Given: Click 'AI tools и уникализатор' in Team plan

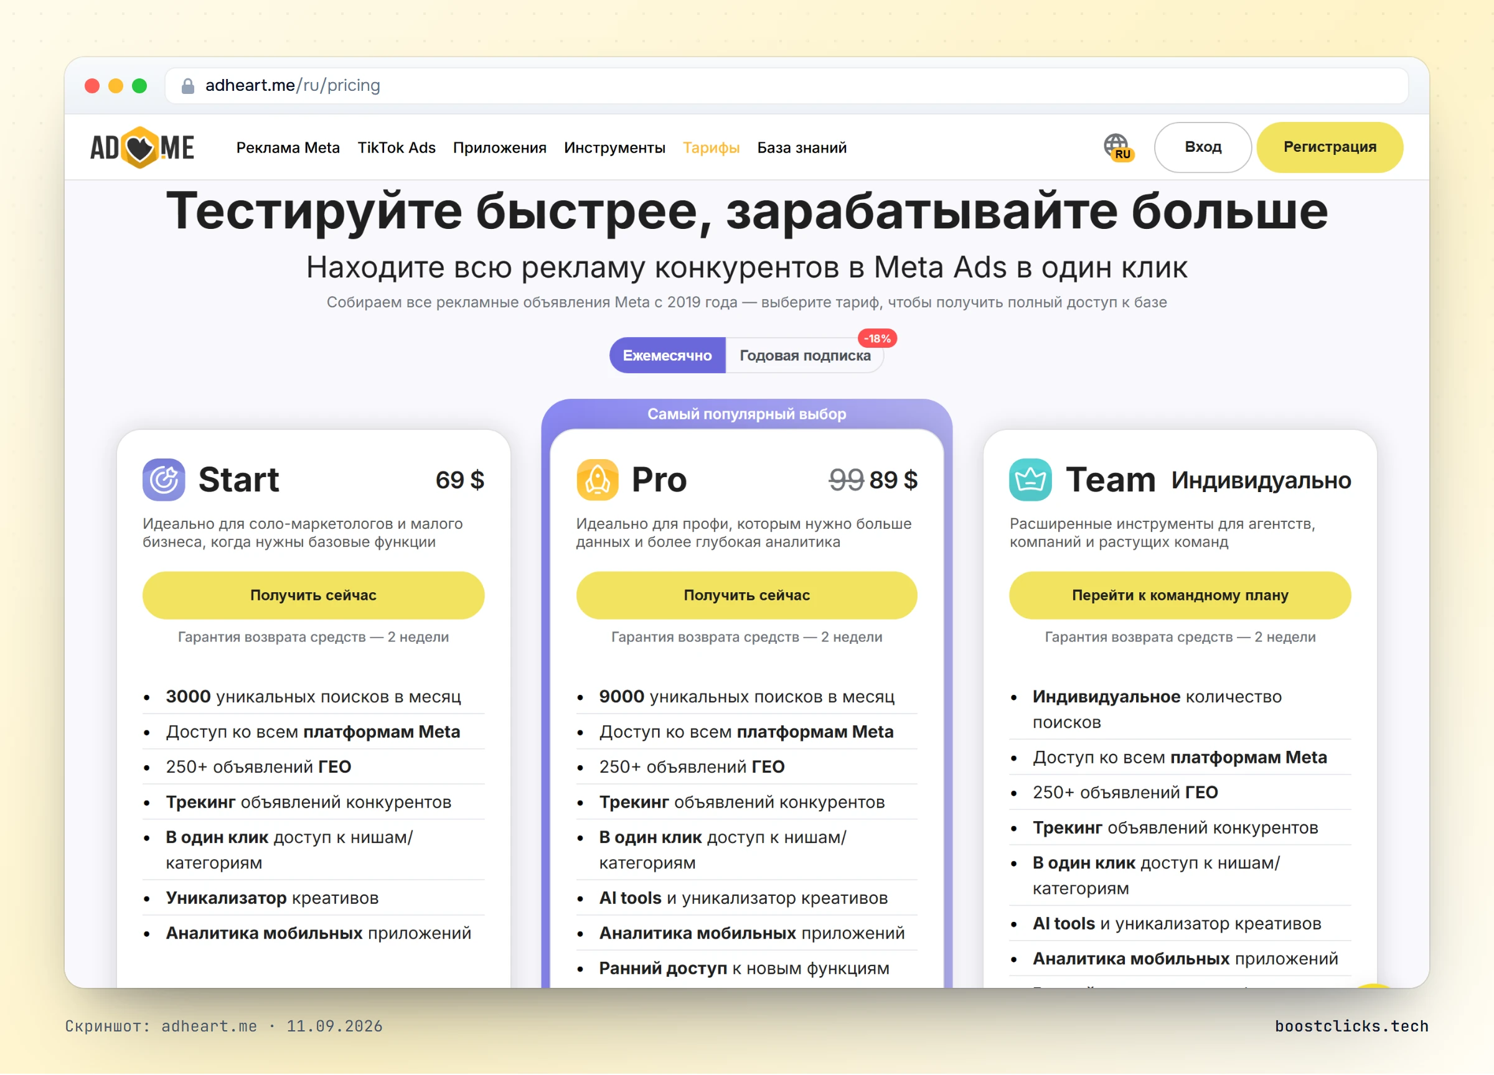Looking at the screenshot, I should click(1177, 924).
